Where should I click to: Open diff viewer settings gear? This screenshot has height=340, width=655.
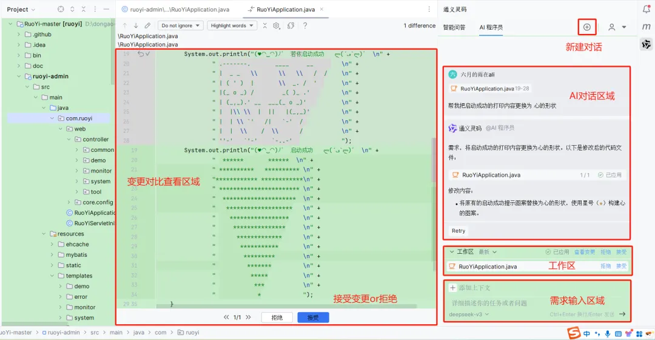[x=276, y=25]
